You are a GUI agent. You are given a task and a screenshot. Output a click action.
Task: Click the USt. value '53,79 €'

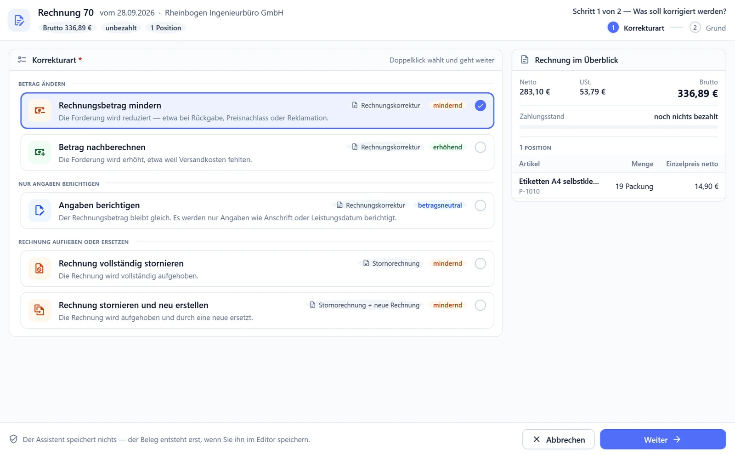[593, 92]
